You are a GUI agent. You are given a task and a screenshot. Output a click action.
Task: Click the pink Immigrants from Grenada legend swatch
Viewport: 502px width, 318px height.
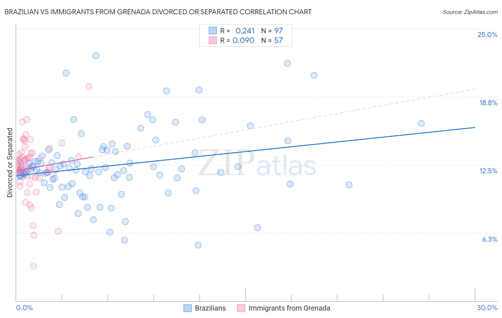pyautogui.click(x=241, y=308)
